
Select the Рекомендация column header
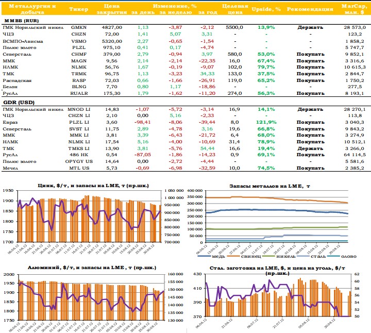click(x=310, y=9)
